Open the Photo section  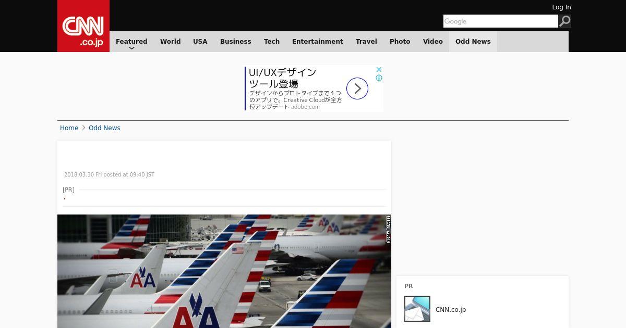400,42
